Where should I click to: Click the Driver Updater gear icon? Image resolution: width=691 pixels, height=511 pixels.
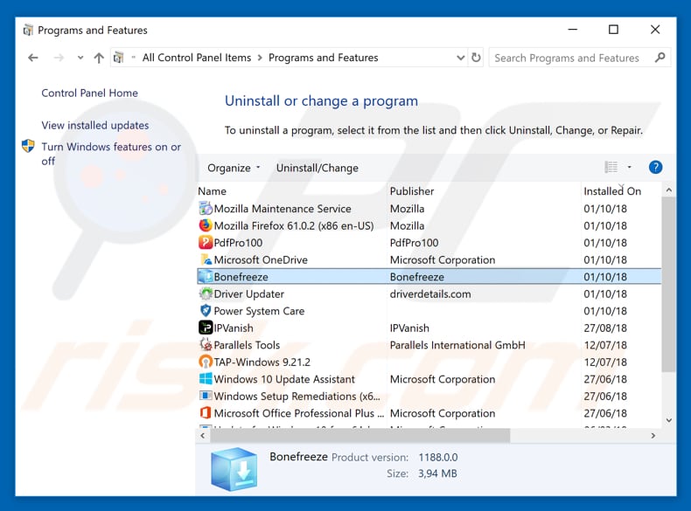(x=206, y=294)
